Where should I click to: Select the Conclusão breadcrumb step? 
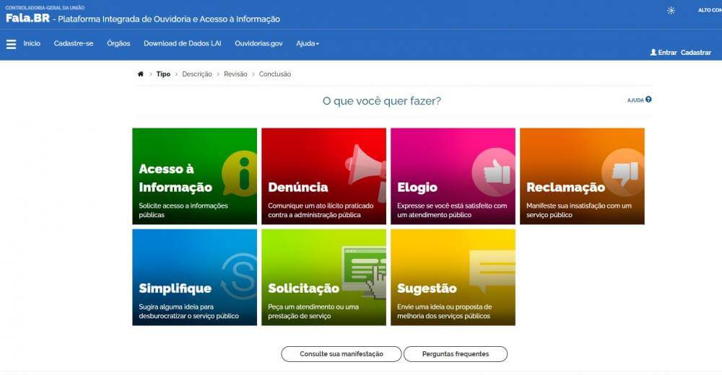275,74
